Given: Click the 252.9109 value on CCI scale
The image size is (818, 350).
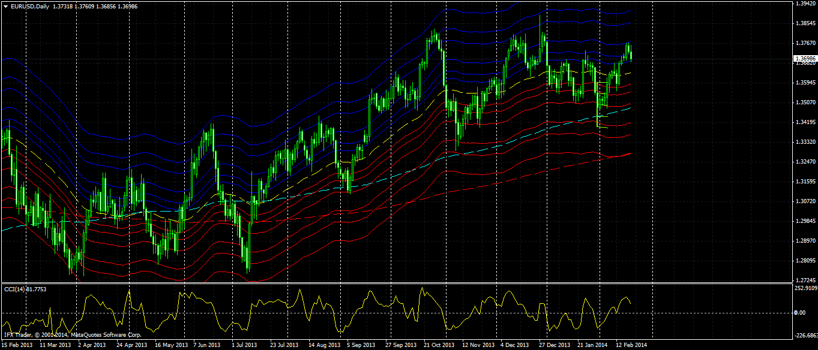Looking at the screenshot, I should 805,288.
